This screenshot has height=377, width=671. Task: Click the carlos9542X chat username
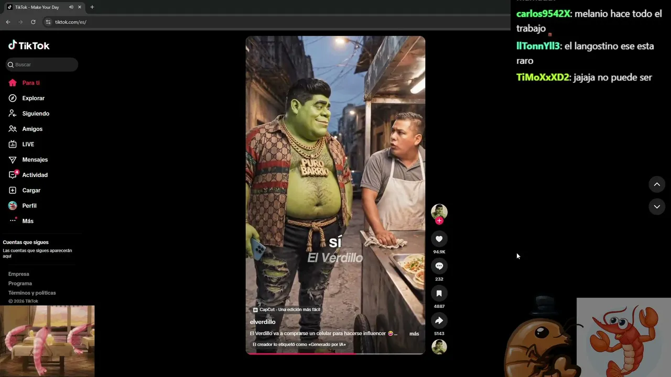click(543, 14)
